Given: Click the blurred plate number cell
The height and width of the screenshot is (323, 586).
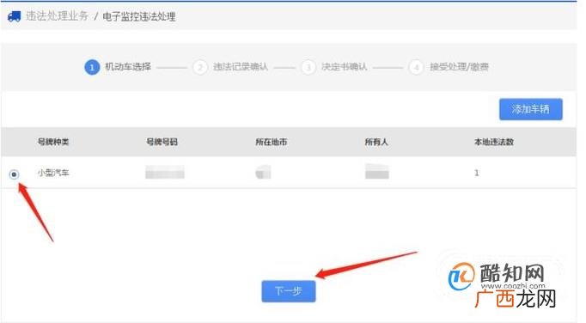Looking at the screenshot, I should point(165,172).
